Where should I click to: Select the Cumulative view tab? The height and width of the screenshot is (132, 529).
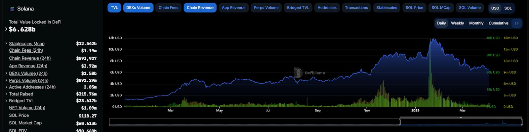498,23
